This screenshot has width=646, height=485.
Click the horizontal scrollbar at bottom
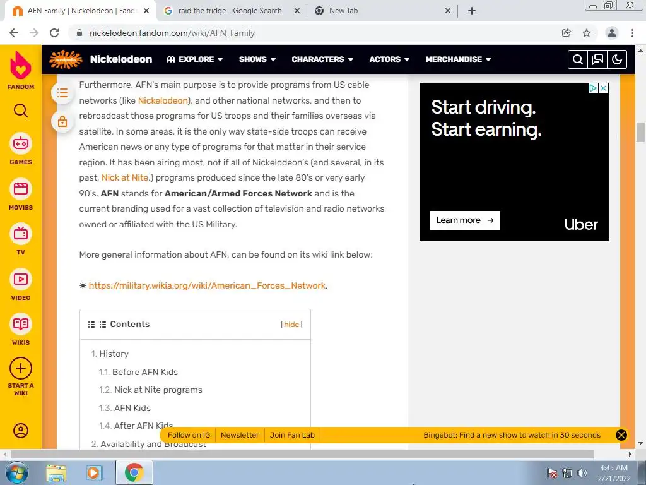tap(302, 454)
